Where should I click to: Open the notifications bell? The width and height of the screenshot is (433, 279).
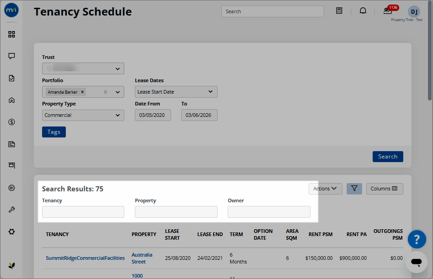coord(363,11)
